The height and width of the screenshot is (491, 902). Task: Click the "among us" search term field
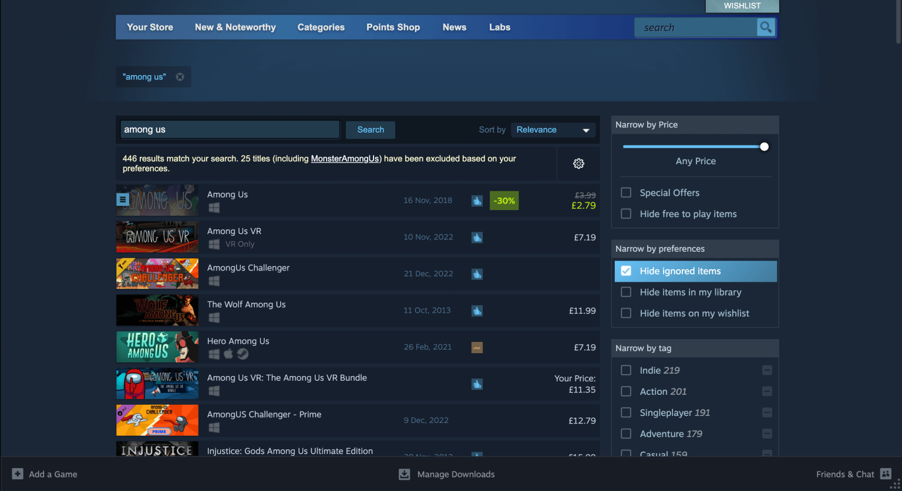pos(230,130)
